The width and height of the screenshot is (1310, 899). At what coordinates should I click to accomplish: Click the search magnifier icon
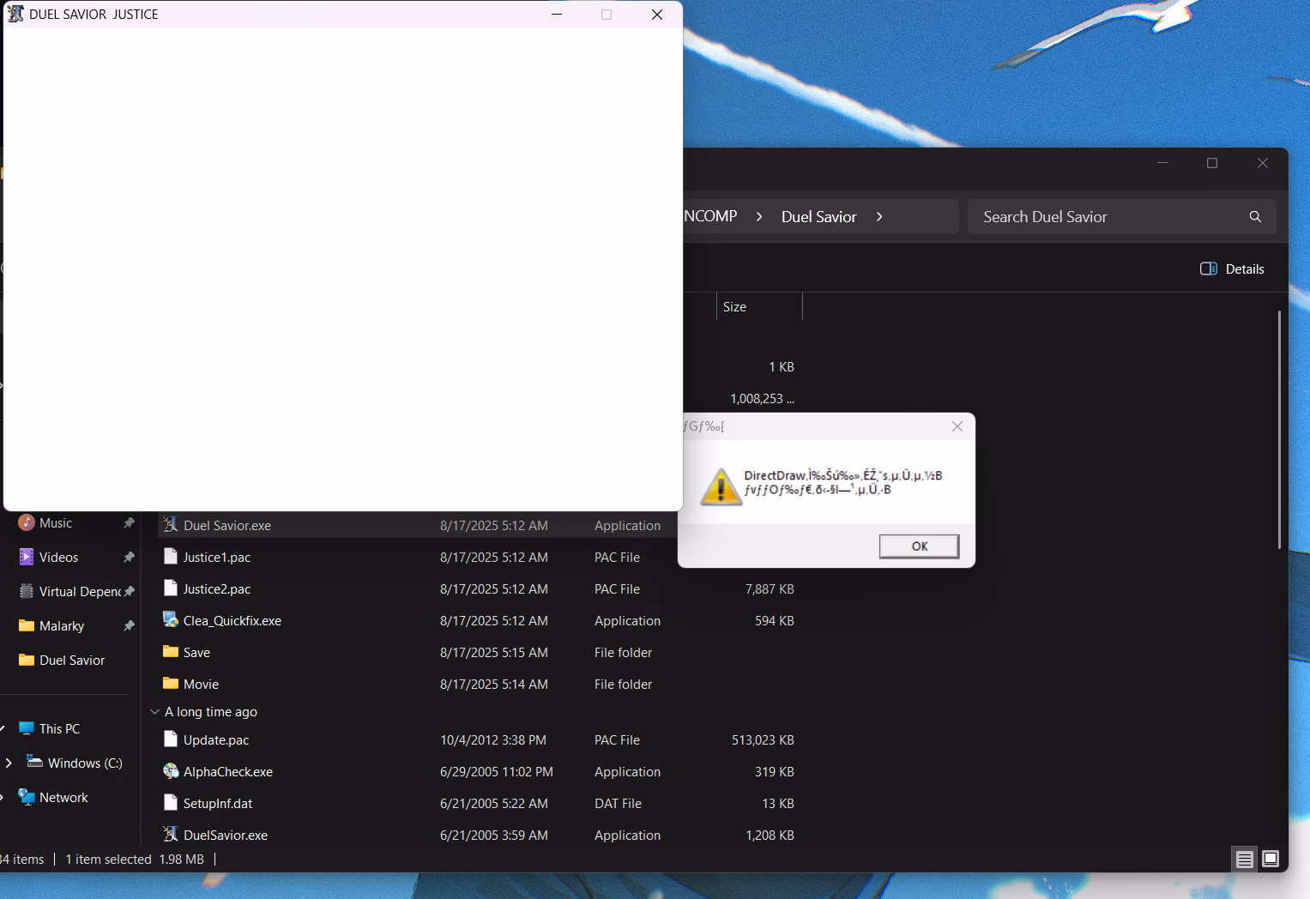1255,217
